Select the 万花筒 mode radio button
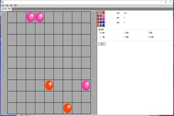The image size is (174, 116). click(148, 37)
